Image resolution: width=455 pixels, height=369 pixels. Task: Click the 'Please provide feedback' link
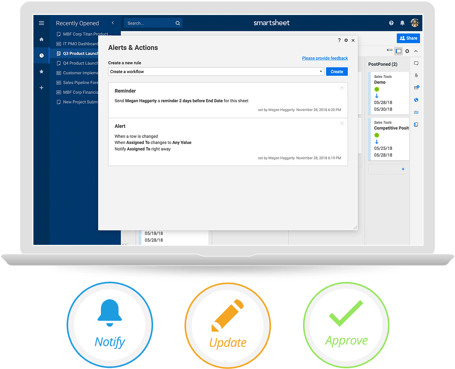[x=325, y=58]
